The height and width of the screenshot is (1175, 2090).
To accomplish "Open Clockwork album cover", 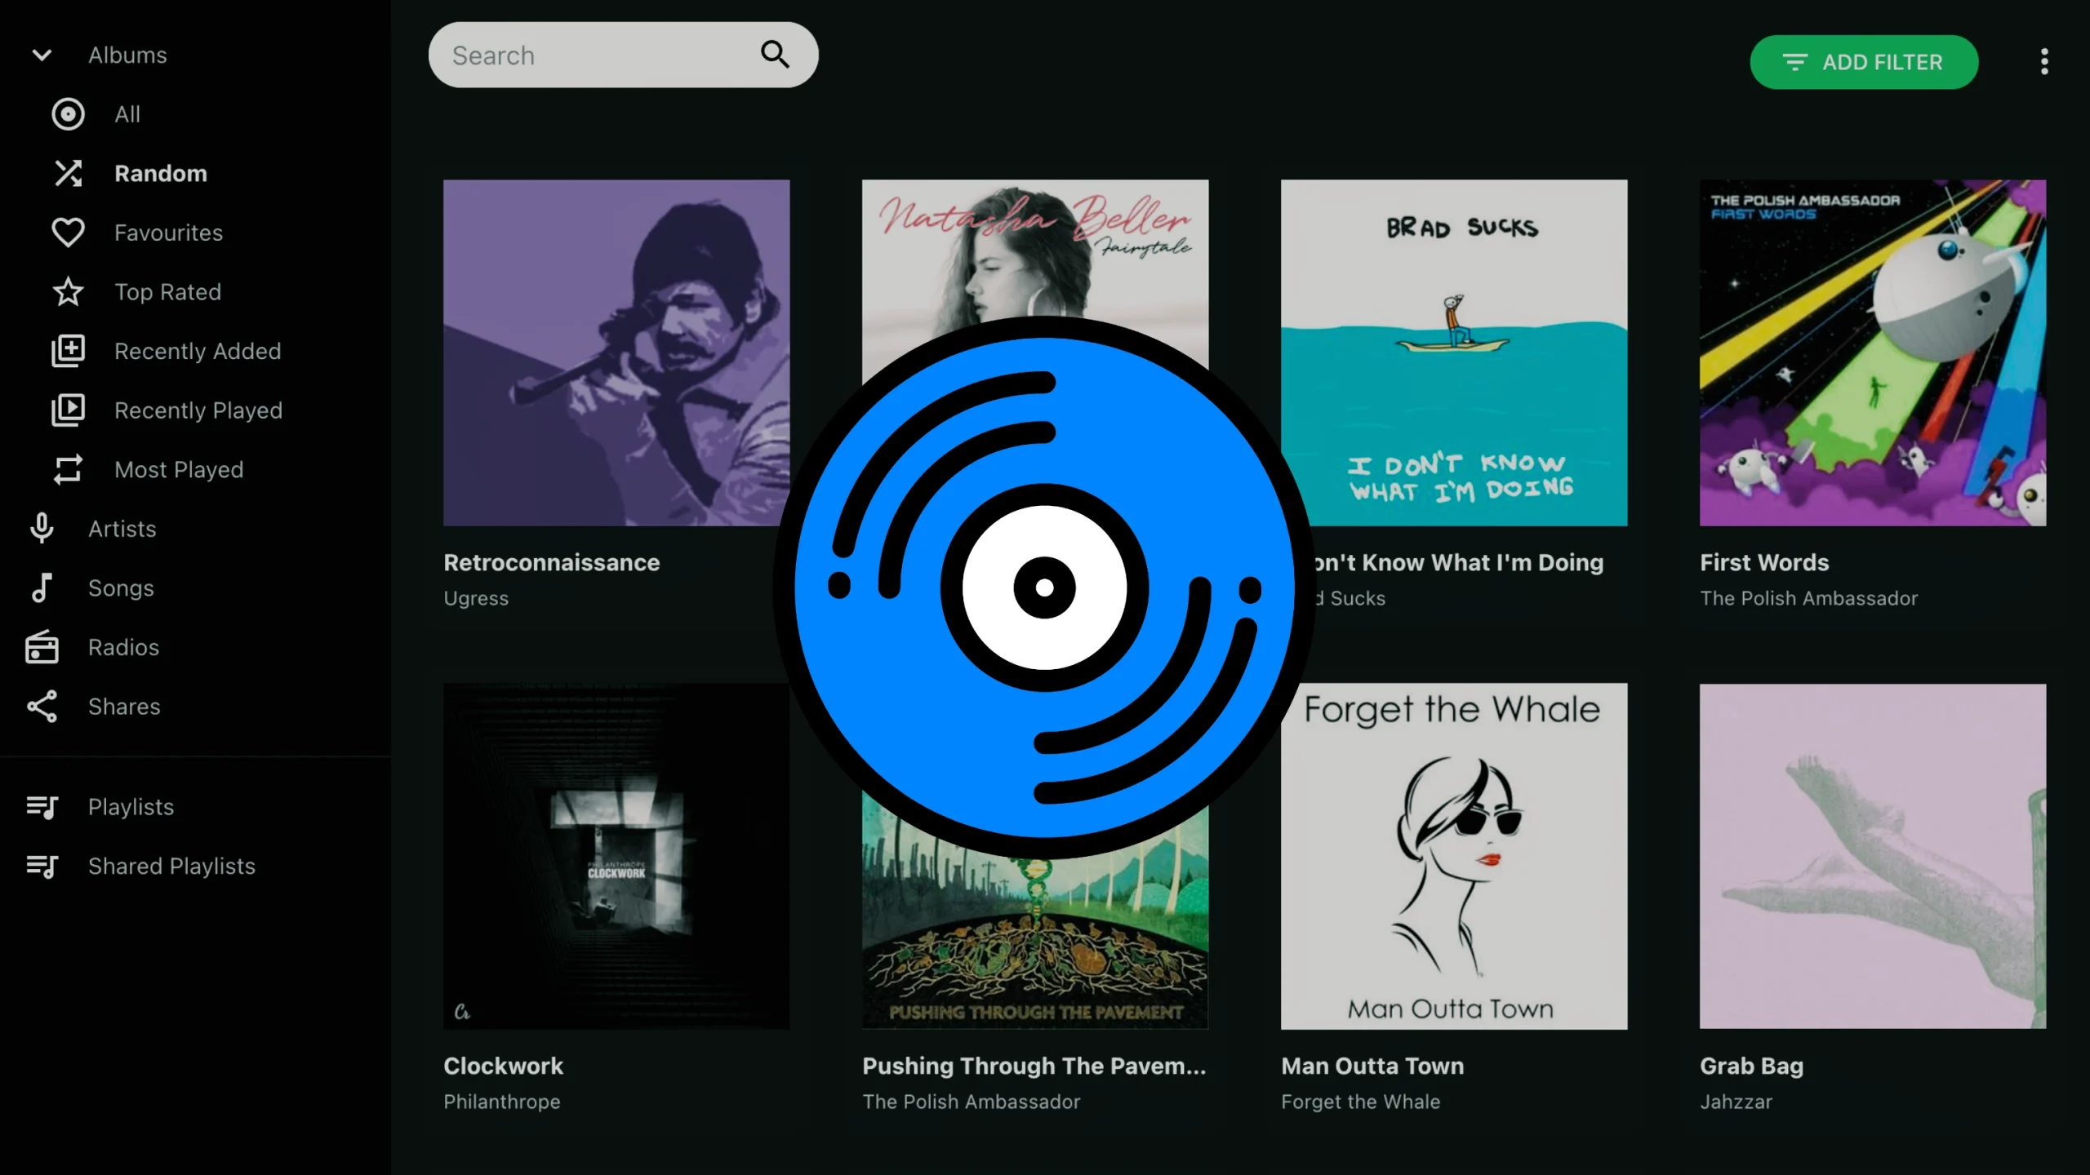I will point(616,856).
